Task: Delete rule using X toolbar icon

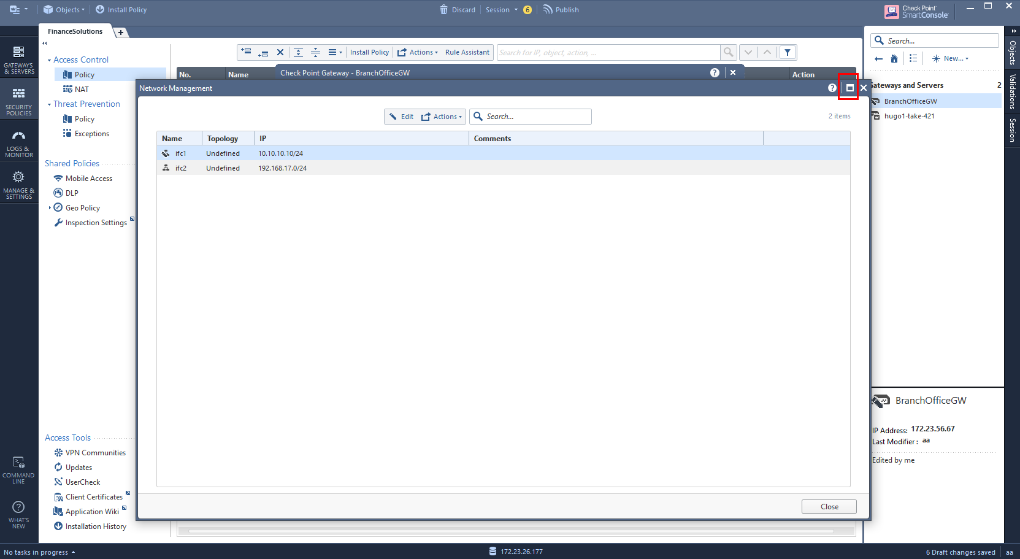Action: 280,52
